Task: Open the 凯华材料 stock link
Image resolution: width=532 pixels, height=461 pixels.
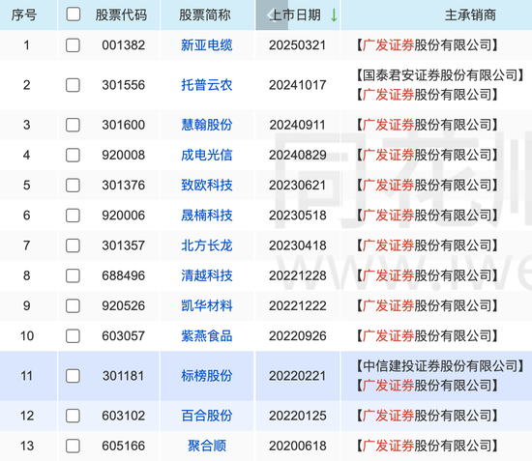Action: click(x=207, y=306)
